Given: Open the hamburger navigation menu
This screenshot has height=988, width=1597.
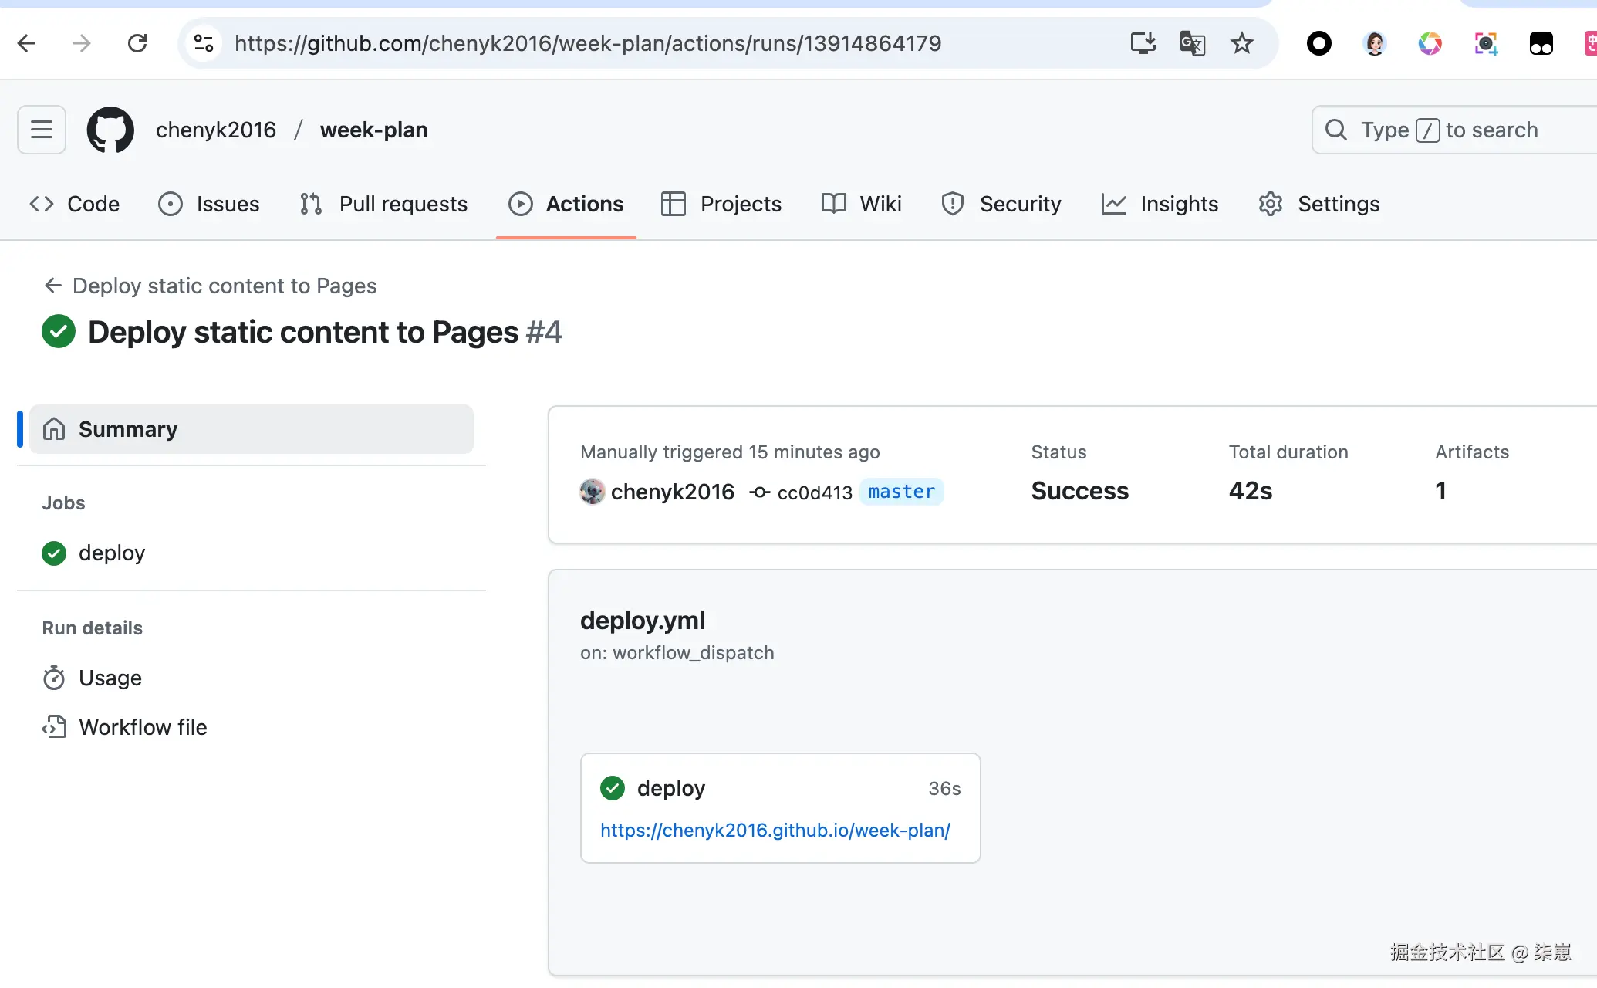Looking at the screenshot, I should [x=42, y=130].
